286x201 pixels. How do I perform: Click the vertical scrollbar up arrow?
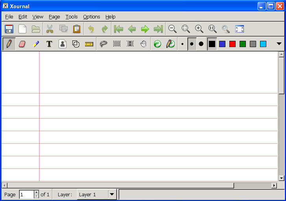[281, 55]
